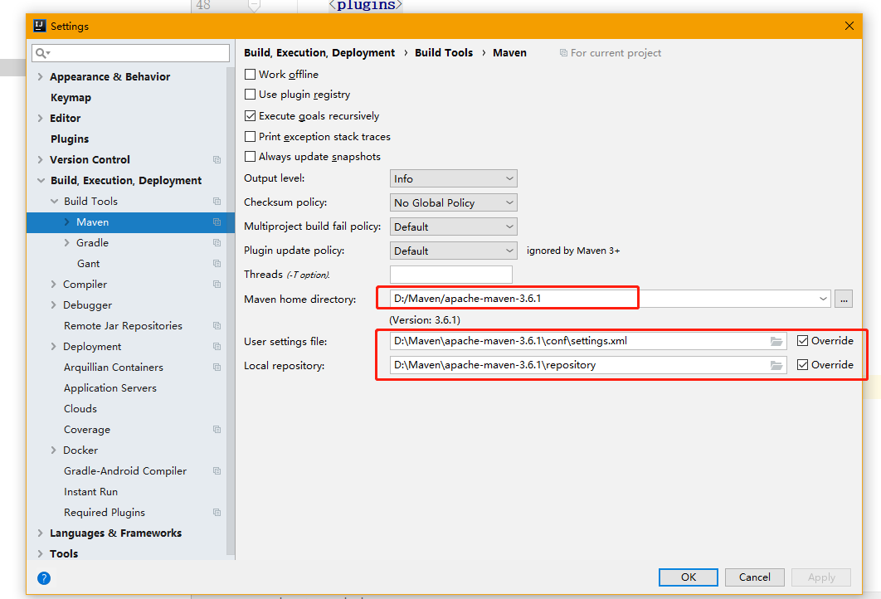Uncheck Execute goals recursively
Viewport: 881px width, 599px height.
[250, 116]
